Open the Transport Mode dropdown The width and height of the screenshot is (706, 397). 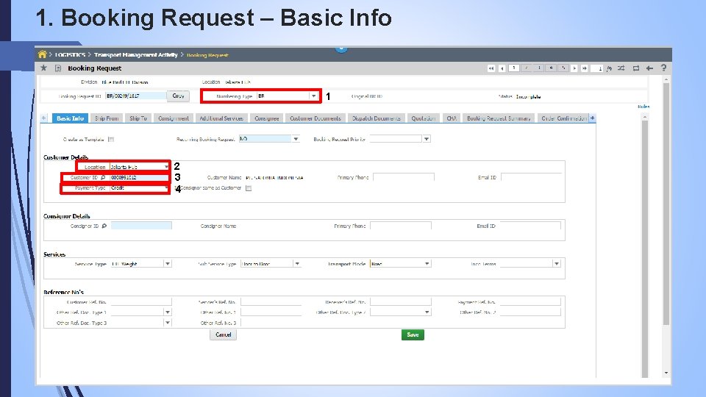[x=427, y=264]
